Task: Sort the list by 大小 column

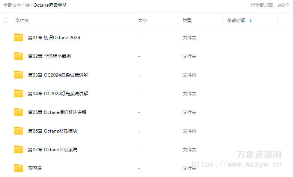Action: click(143, 21)
